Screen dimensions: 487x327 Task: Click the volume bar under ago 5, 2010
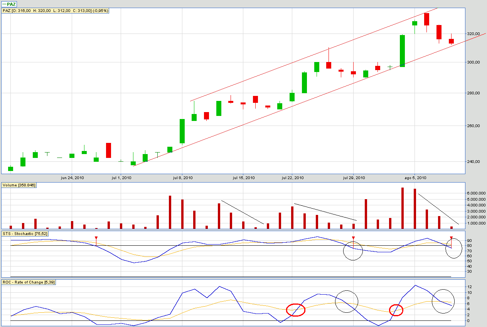click(415, 209)
